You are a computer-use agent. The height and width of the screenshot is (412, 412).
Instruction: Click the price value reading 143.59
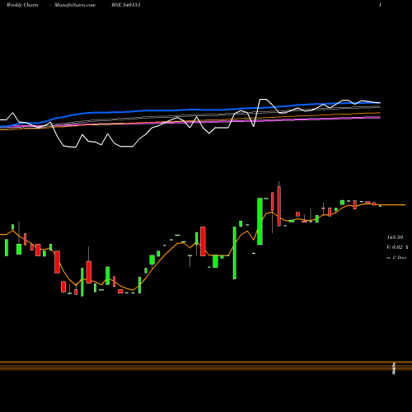pos(395,237)
